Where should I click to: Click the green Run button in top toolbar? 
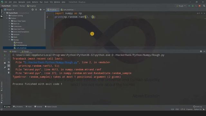(x=189, y=6)
